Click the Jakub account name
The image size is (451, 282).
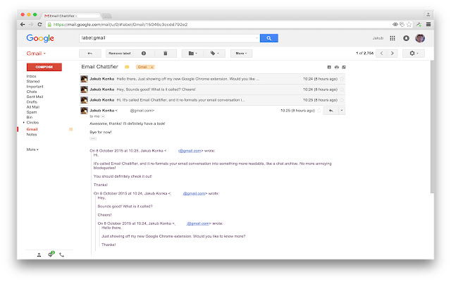pyautogui.click(x=378, y=38)
